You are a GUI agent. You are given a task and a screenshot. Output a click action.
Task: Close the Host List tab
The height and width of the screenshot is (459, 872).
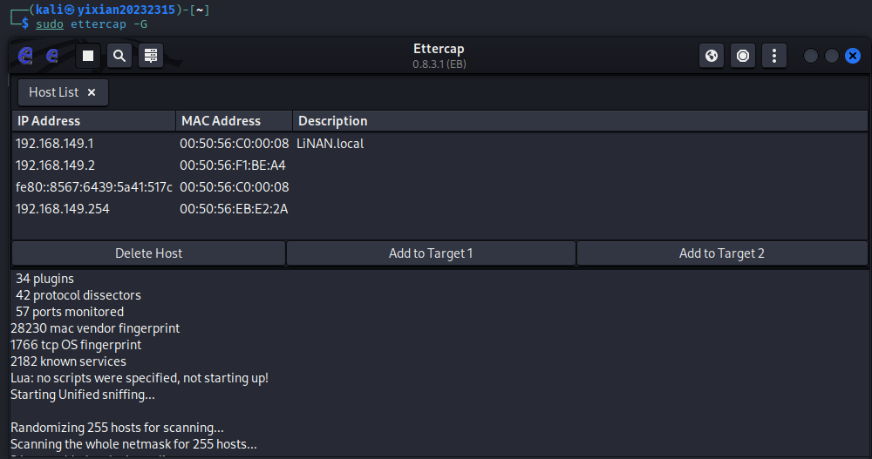point(92,92)
